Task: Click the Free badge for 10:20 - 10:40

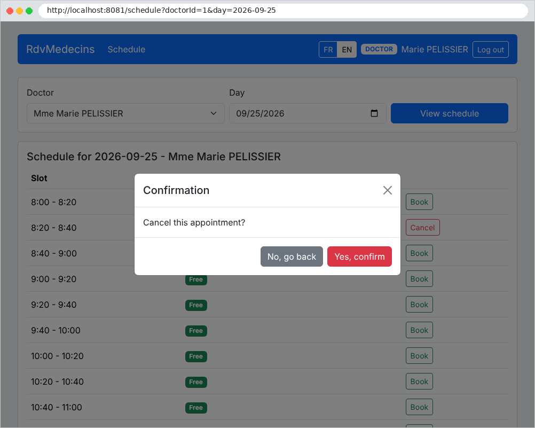Action: (x=196, y=382)
